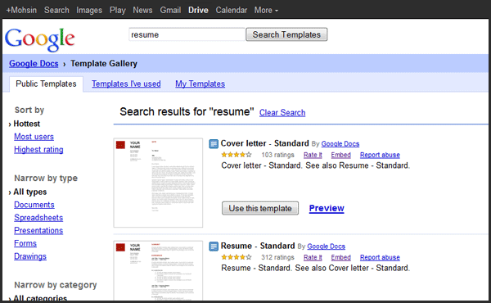Open the More dropdown in top bar
This screenshot has height=303, width=491.
266,11
